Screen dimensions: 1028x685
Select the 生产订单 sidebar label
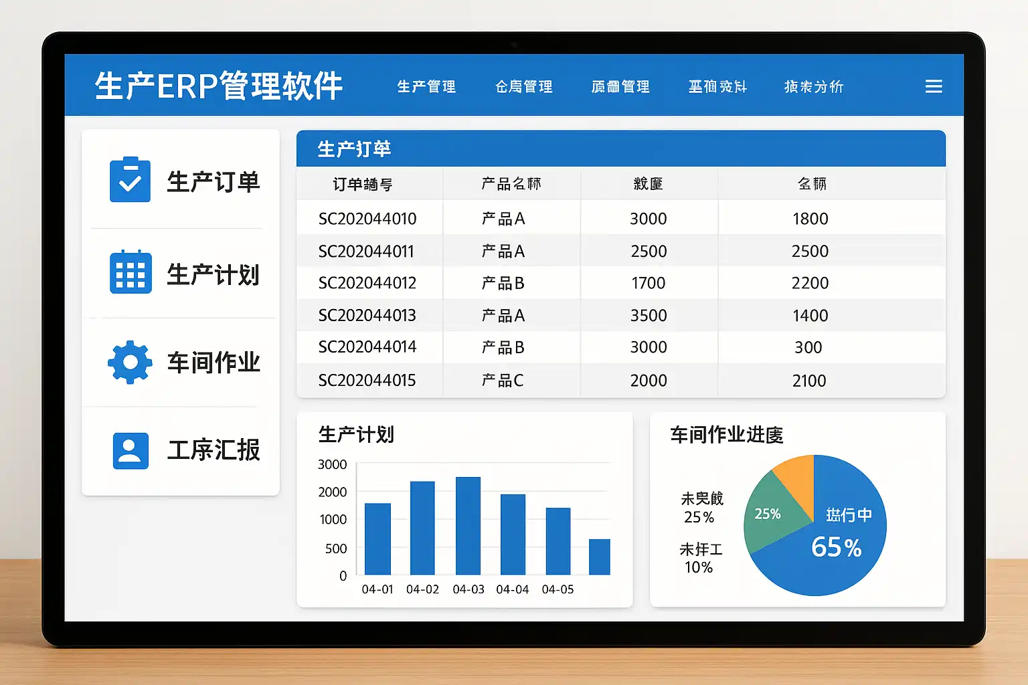pyautogui.click(x=213, y=181)
